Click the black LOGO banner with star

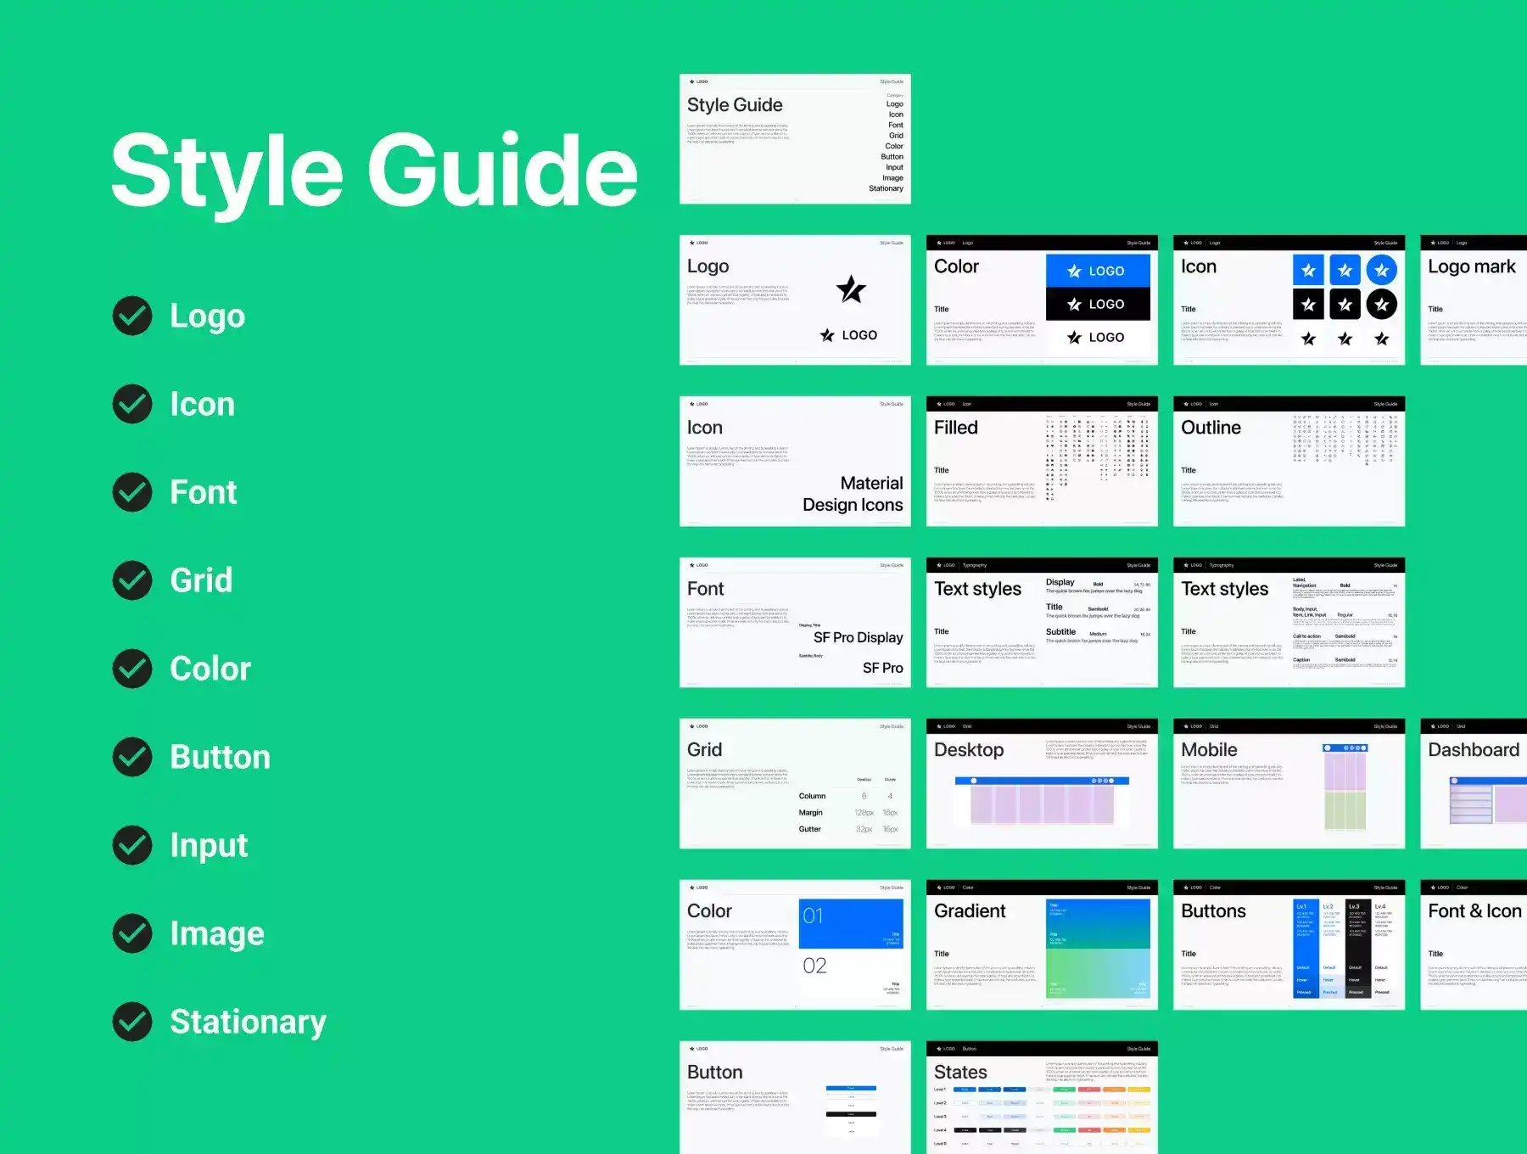[1097, 304]
